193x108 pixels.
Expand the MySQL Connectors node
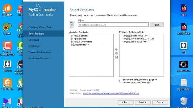[x=72, y=42]
